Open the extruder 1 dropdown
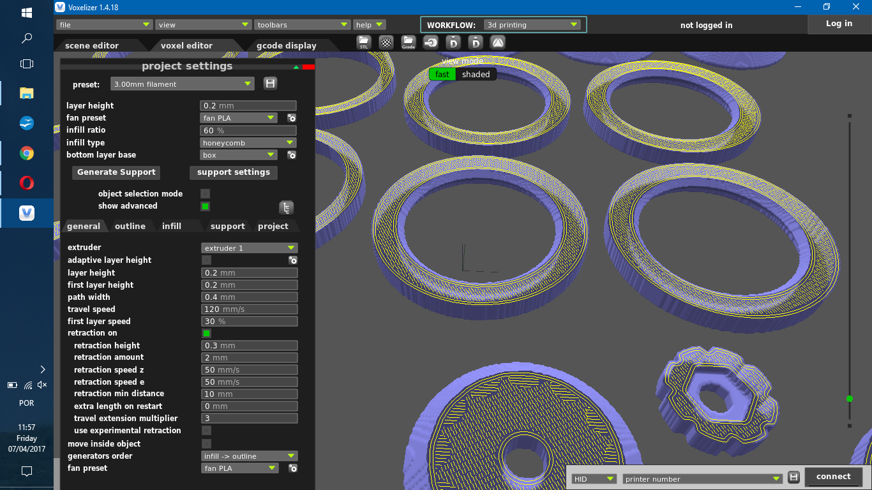Viewport: 872px width, 490px height. (x=250, y=248)
